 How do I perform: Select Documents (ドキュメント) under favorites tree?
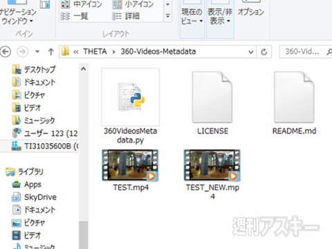[x=34, y=82]
